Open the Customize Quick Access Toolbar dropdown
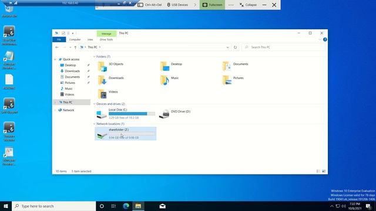Image resolution: width=376 pixels, height=211 pixels. pos(73,33)
